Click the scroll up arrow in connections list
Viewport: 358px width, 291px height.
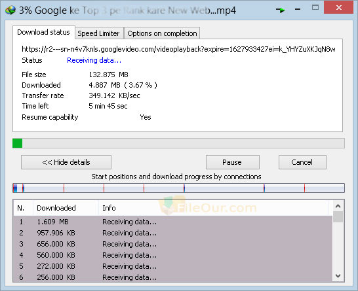point(338,206)
